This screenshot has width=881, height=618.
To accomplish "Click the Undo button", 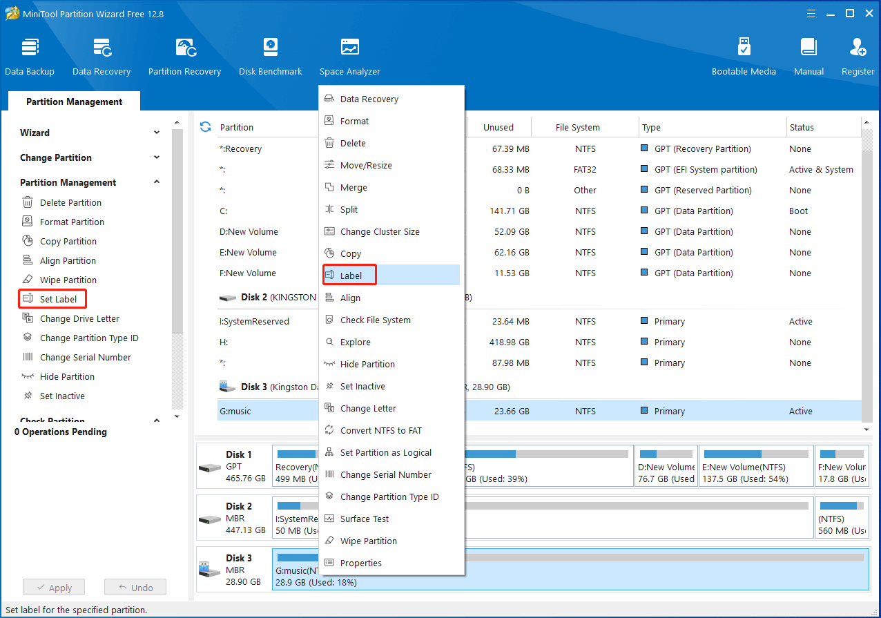I will [x=135, y=588].
